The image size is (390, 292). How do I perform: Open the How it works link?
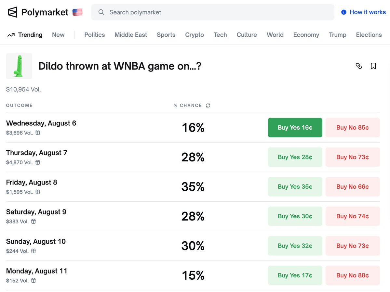368,12
